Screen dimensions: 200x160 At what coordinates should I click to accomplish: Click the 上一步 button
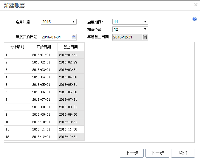coord(131,153)
